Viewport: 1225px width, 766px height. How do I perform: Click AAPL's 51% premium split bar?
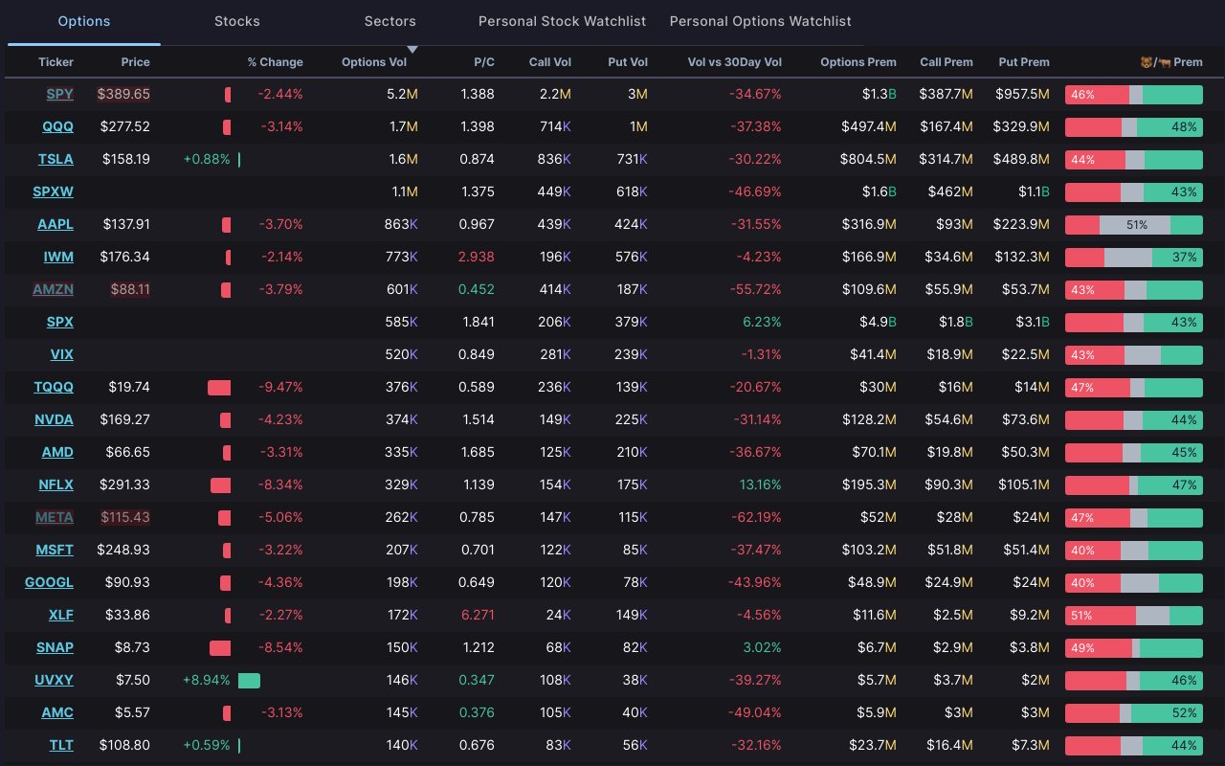click(1133, 224)
